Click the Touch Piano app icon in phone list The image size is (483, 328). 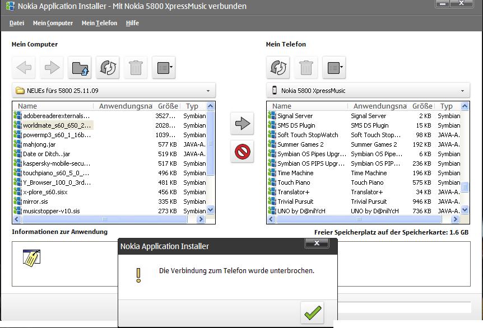(x=272, y=182)
